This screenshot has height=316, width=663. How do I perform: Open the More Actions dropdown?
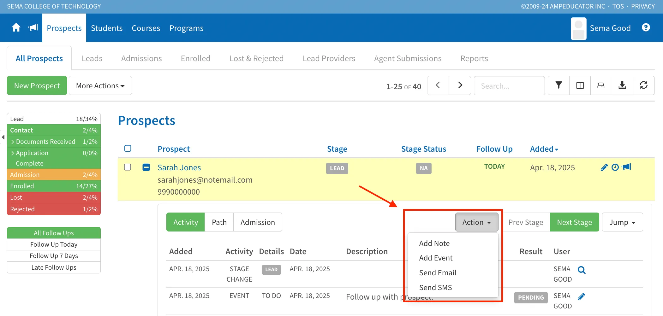[100, 85]
